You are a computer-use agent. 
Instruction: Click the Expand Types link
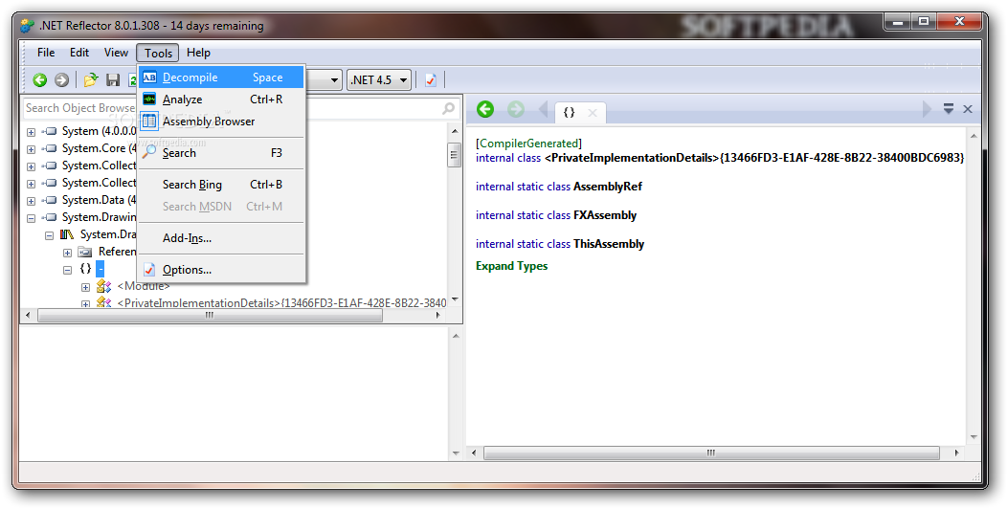[x=512, y=266]
